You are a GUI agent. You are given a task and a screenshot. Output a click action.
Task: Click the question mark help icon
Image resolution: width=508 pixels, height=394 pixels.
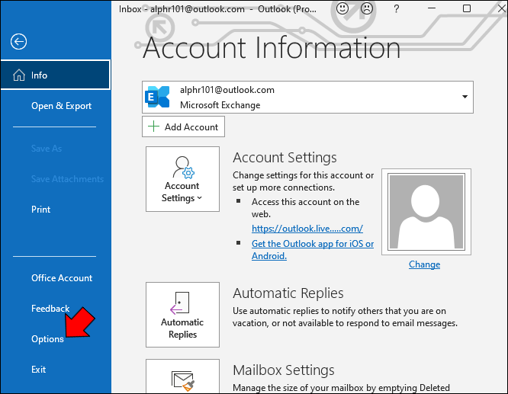pos(396,9)
